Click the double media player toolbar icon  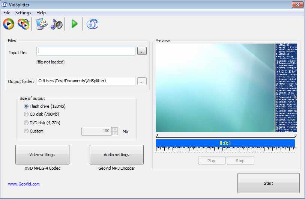[x=23, y=24]
